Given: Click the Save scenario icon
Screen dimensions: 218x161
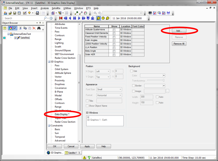Looking at the screenshot, I should [x=15, y=13].
